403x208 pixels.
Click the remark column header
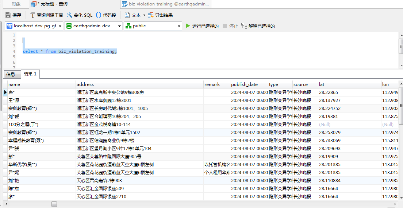(217, 85)
